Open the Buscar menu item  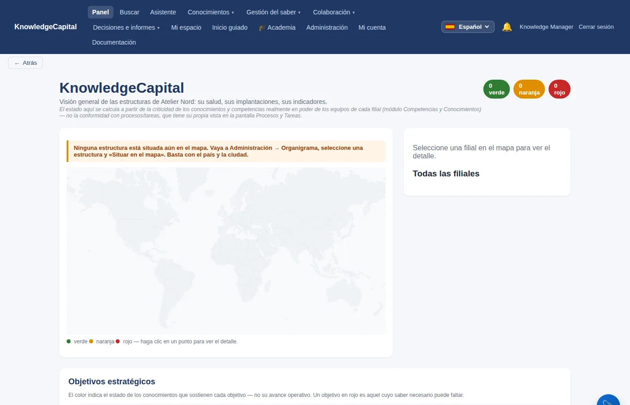coord(129,12)
